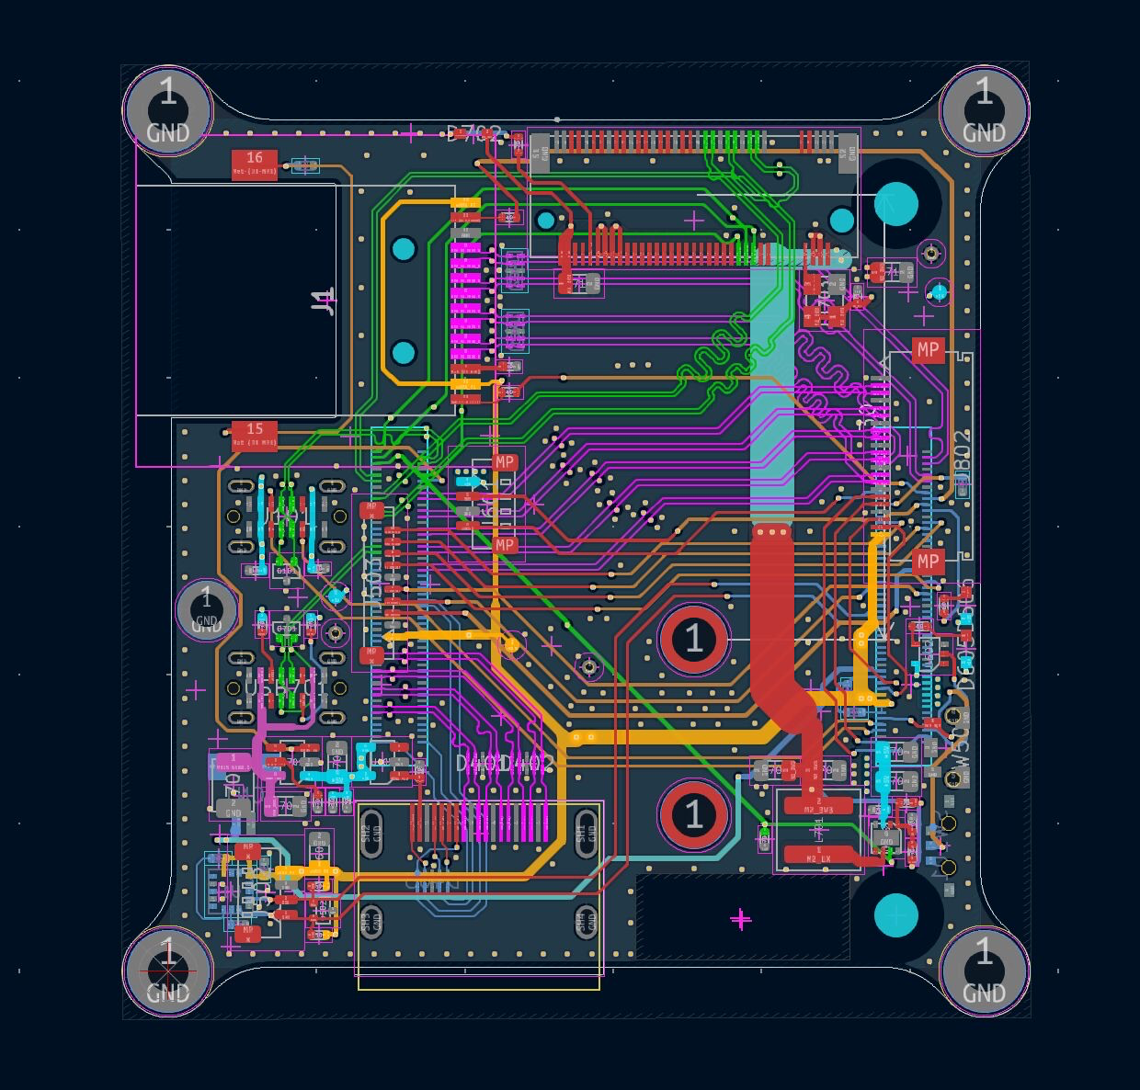
Task: Select the lower red circular pad 1
Action: tap(694, 814)
